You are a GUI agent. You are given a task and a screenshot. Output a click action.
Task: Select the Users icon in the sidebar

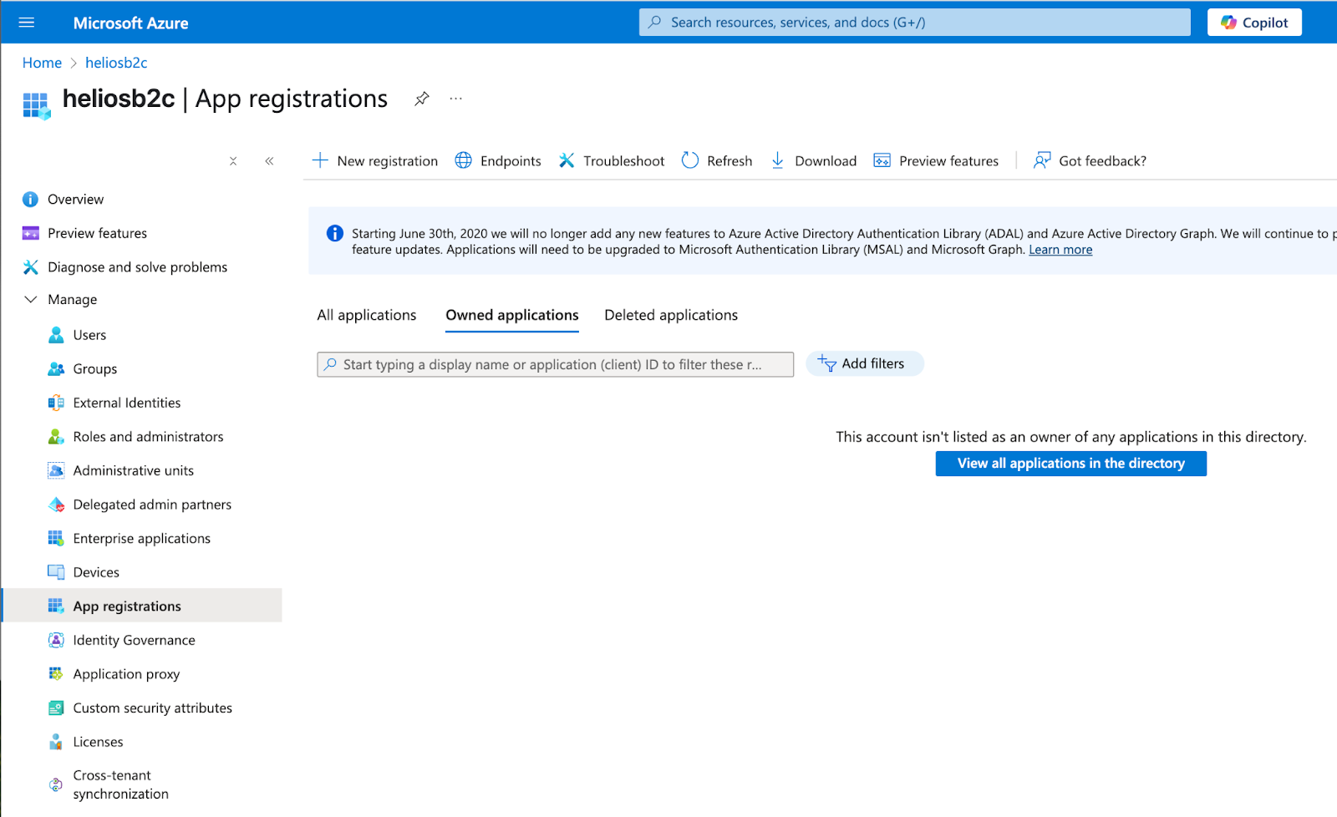[56, 334]
